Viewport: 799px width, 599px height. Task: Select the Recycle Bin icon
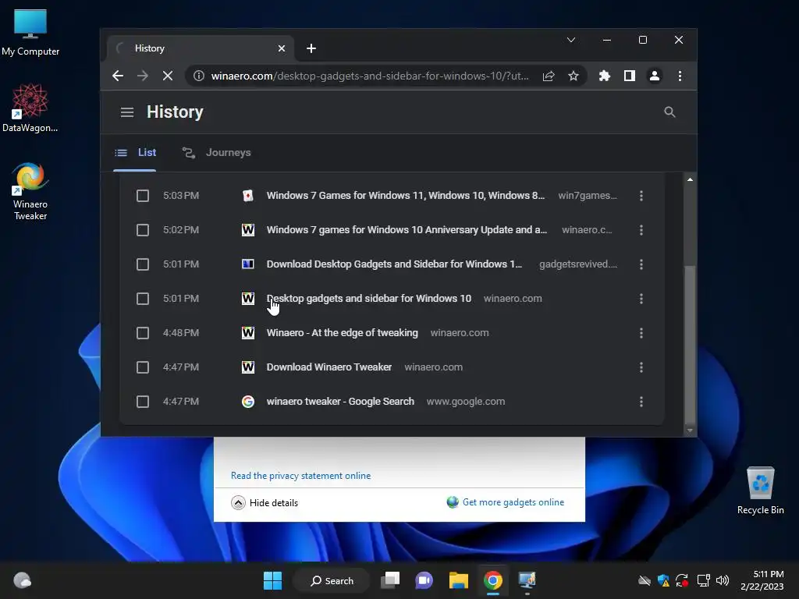pyautogui.click(x=760, y=491)
